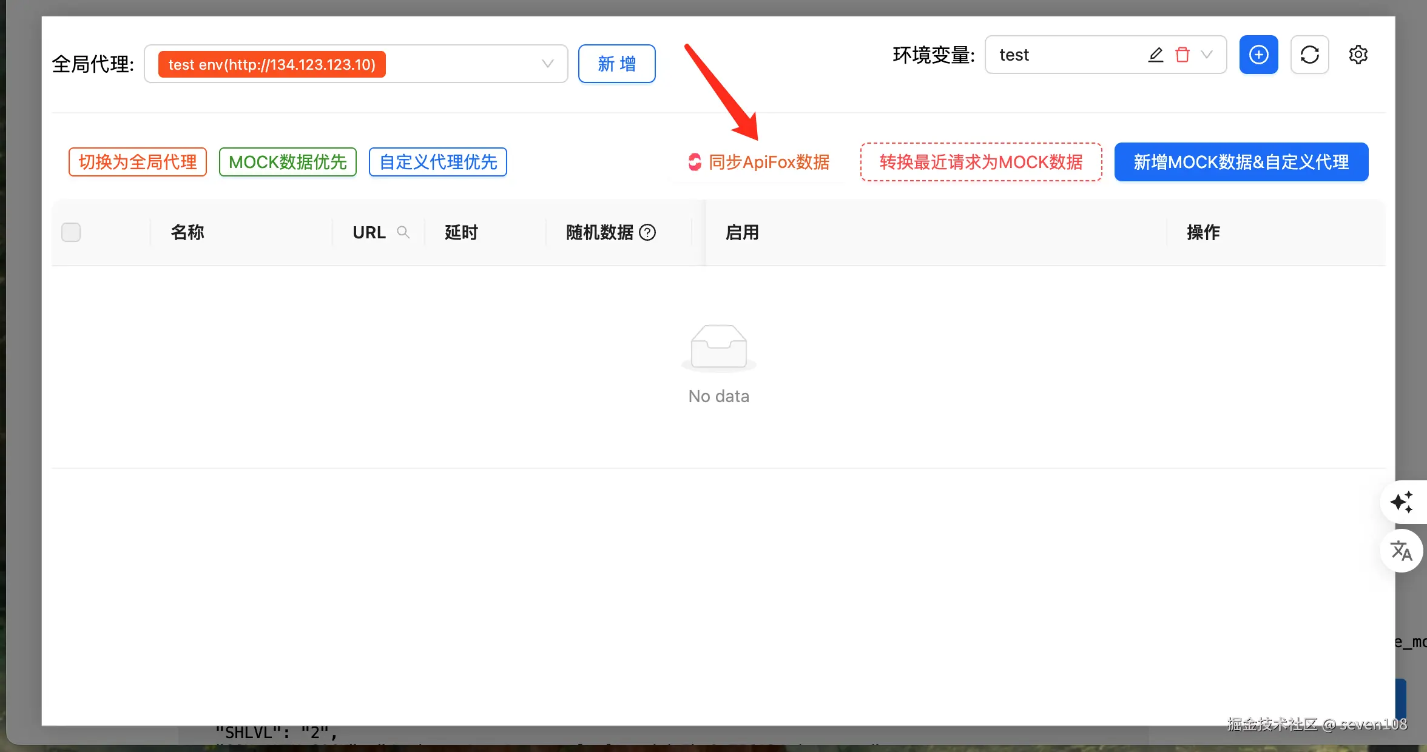
Task: Click the red trash icon to delete environment
Action: tap(1182, 55)
